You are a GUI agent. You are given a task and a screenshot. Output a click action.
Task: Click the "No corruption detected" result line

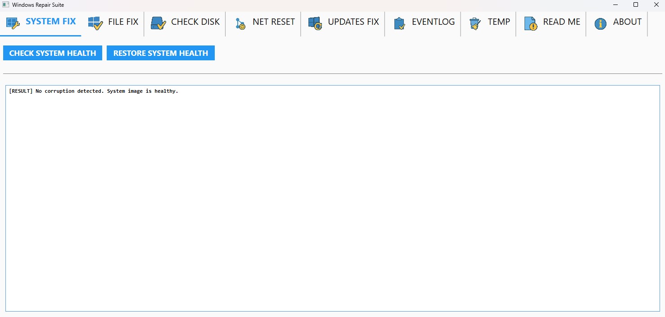click(x=94, y=91)
